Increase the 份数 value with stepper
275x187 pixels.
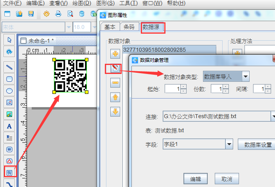tap(226, 87)
